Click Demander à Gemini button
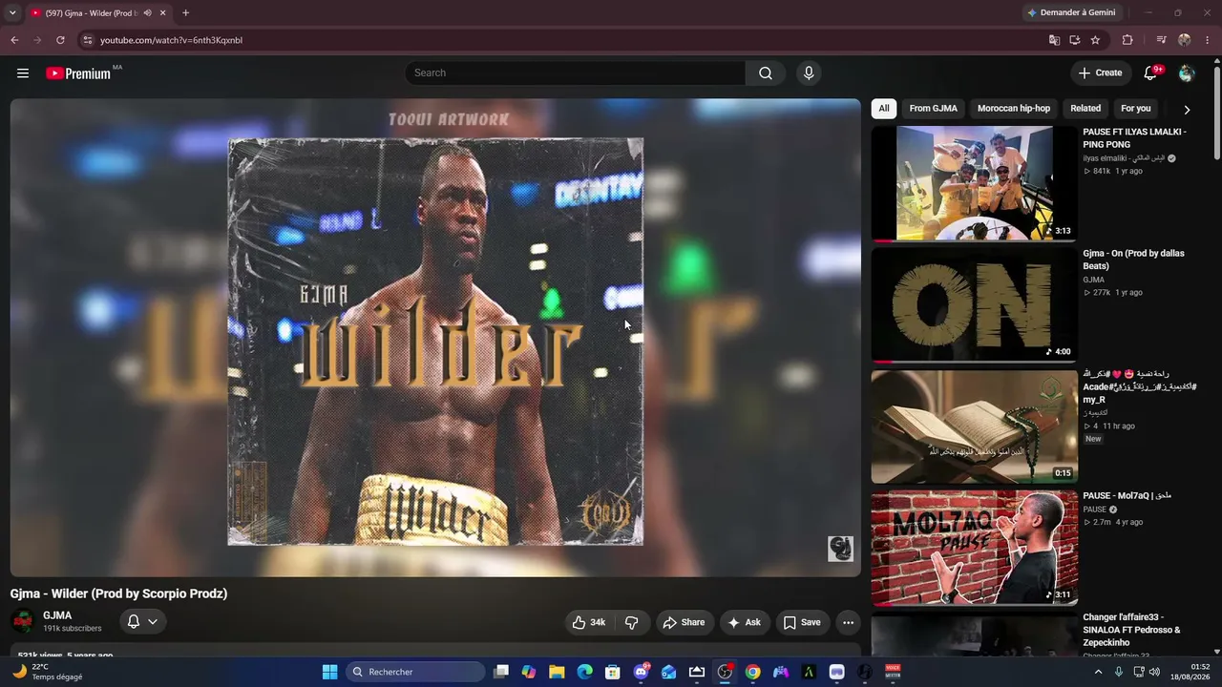The width and height of the screenshot is (1222, 687). pos(1071,12)
